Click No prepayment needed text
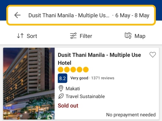162x121 pixels. (x=131, y=115)
